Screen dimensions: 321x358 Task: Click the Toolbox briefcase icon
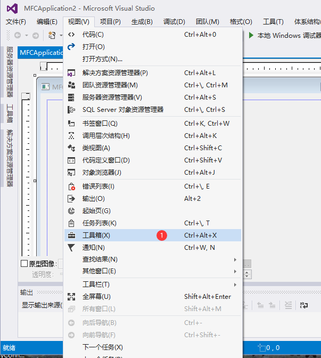71,235
